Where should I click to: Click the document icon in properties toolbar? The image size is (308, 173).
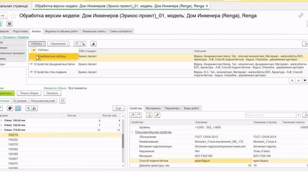pos(149,115)
